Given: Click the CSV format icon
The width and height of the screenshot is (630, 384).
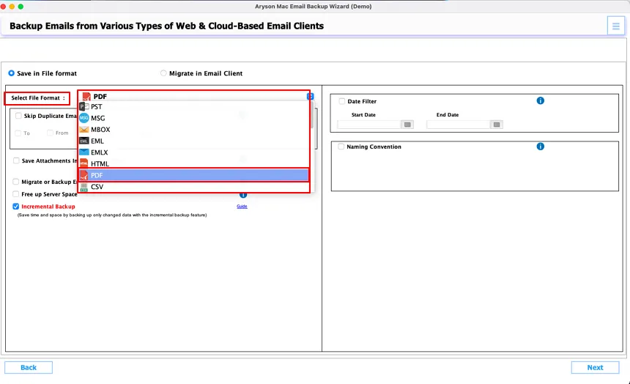Looking at the screenshot, I should [84, 187].
